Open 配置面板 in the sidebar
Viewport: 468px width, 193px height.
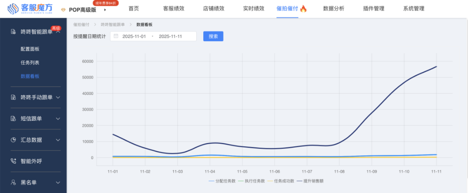click(30, 49)
